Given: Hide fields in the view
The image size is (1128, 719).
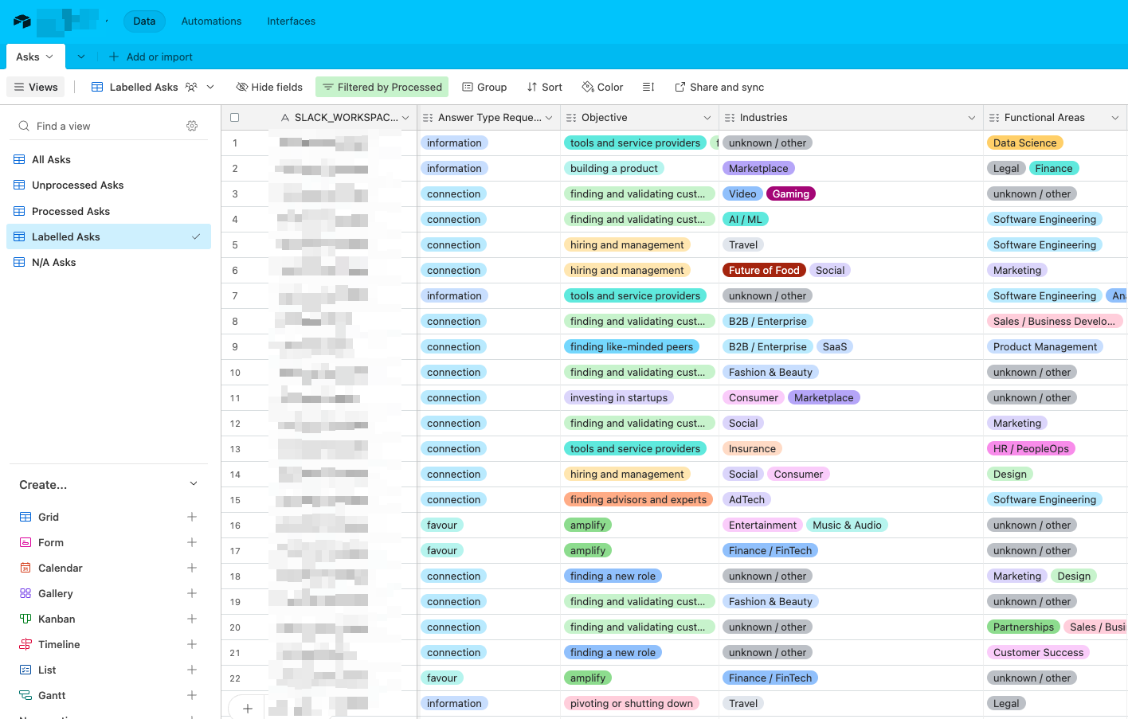Looking at the screenshot, I should (x=269, y=87).
